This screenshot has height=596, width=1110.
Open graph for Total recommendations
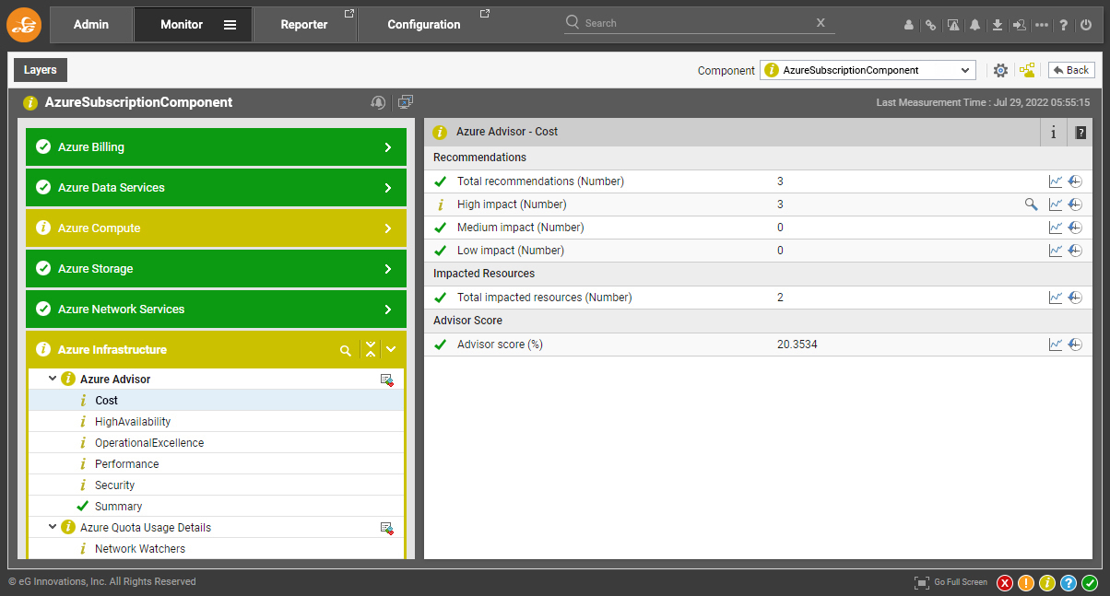(1056, 181)
